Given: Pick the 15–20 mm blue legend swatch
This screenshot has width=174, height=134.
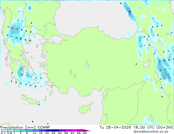Looking at the screenshot, I should point(43,130).
